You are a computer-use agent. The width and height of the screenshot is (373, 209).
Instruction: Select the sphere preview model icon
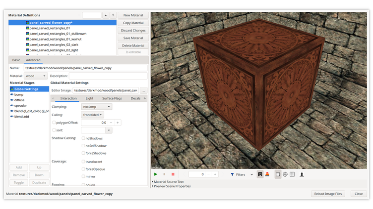pyautogui.click(x=285, y=174)
